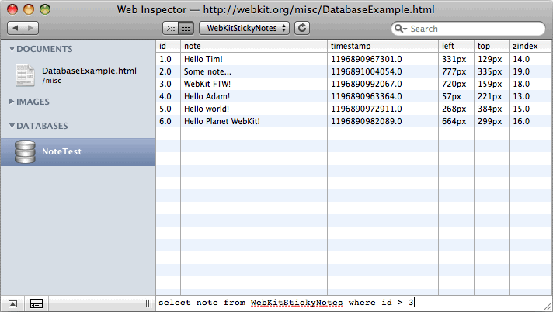Go back with the left arrow button
Image resolution: width=553 pixels, height=312 pixels.
[x=16, y=28]
